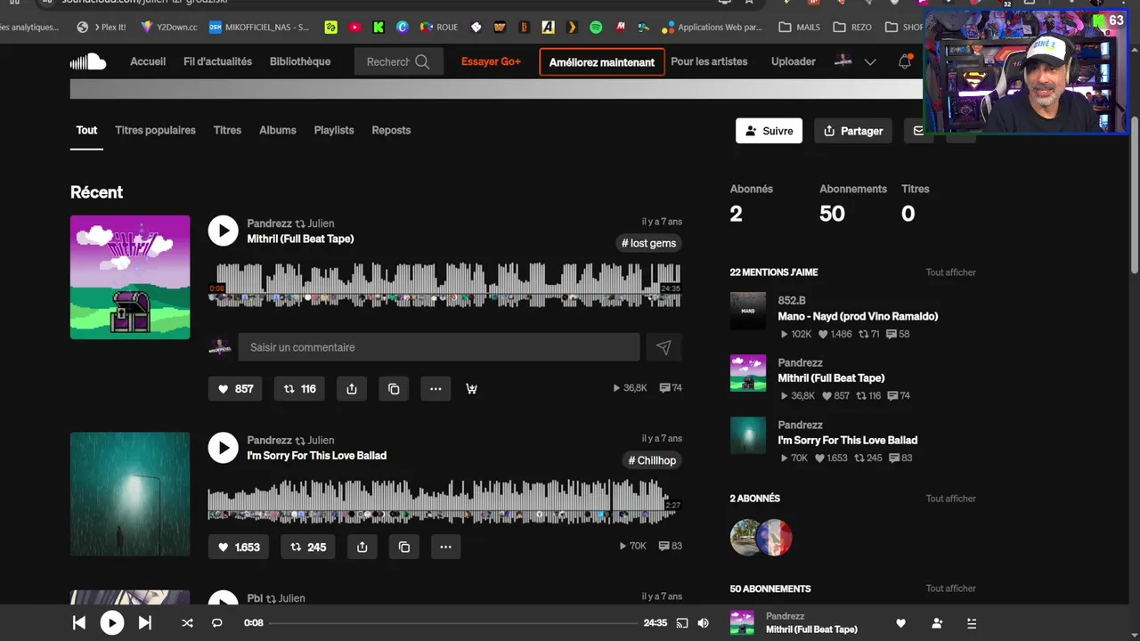
Task: Click the French flag follower avatar
Action: (x=774, y=538)
